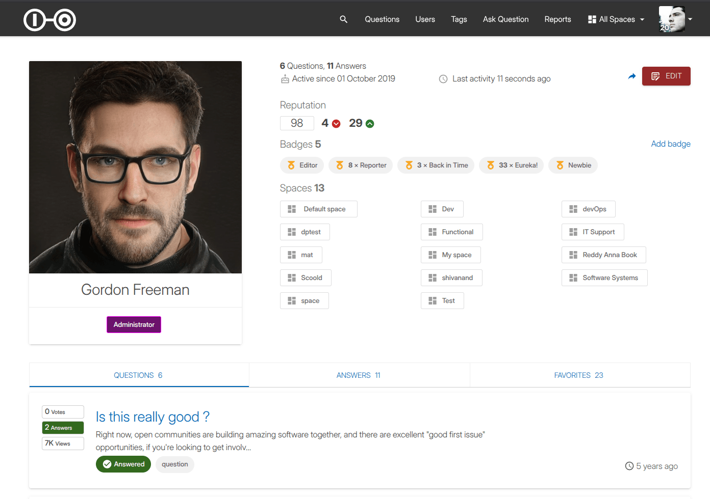This screenshot has height=499, width=710.
Task: Click the downvote red arrow next to 4
Action: (336, 124)
